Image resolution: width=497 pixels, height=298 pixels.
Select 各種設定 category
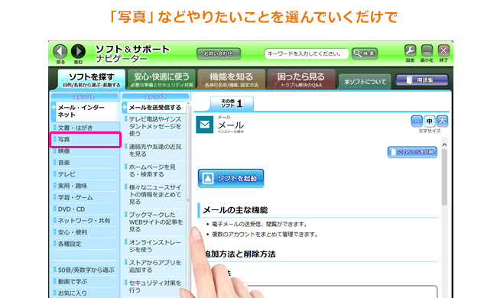pyautogui.click(x=86, y=244)
